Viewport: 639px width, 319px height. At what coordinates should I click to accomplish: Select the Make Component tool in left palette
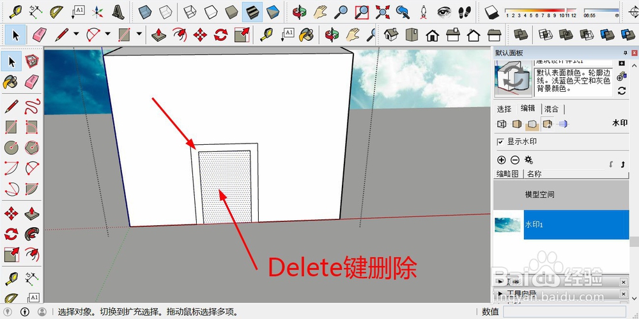(32, 62)
